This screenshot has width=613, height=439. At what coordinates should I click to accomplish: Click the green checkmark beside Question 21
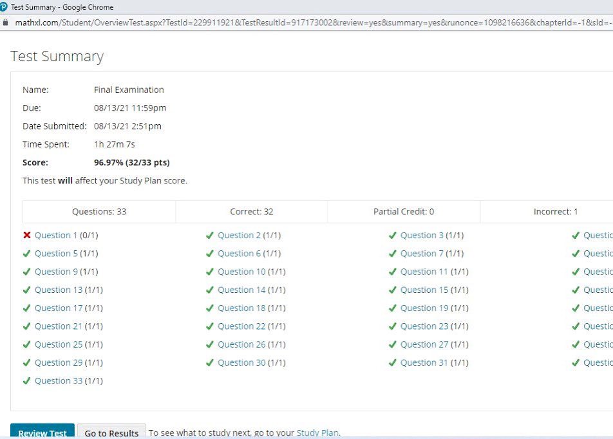tap(26, 326)
